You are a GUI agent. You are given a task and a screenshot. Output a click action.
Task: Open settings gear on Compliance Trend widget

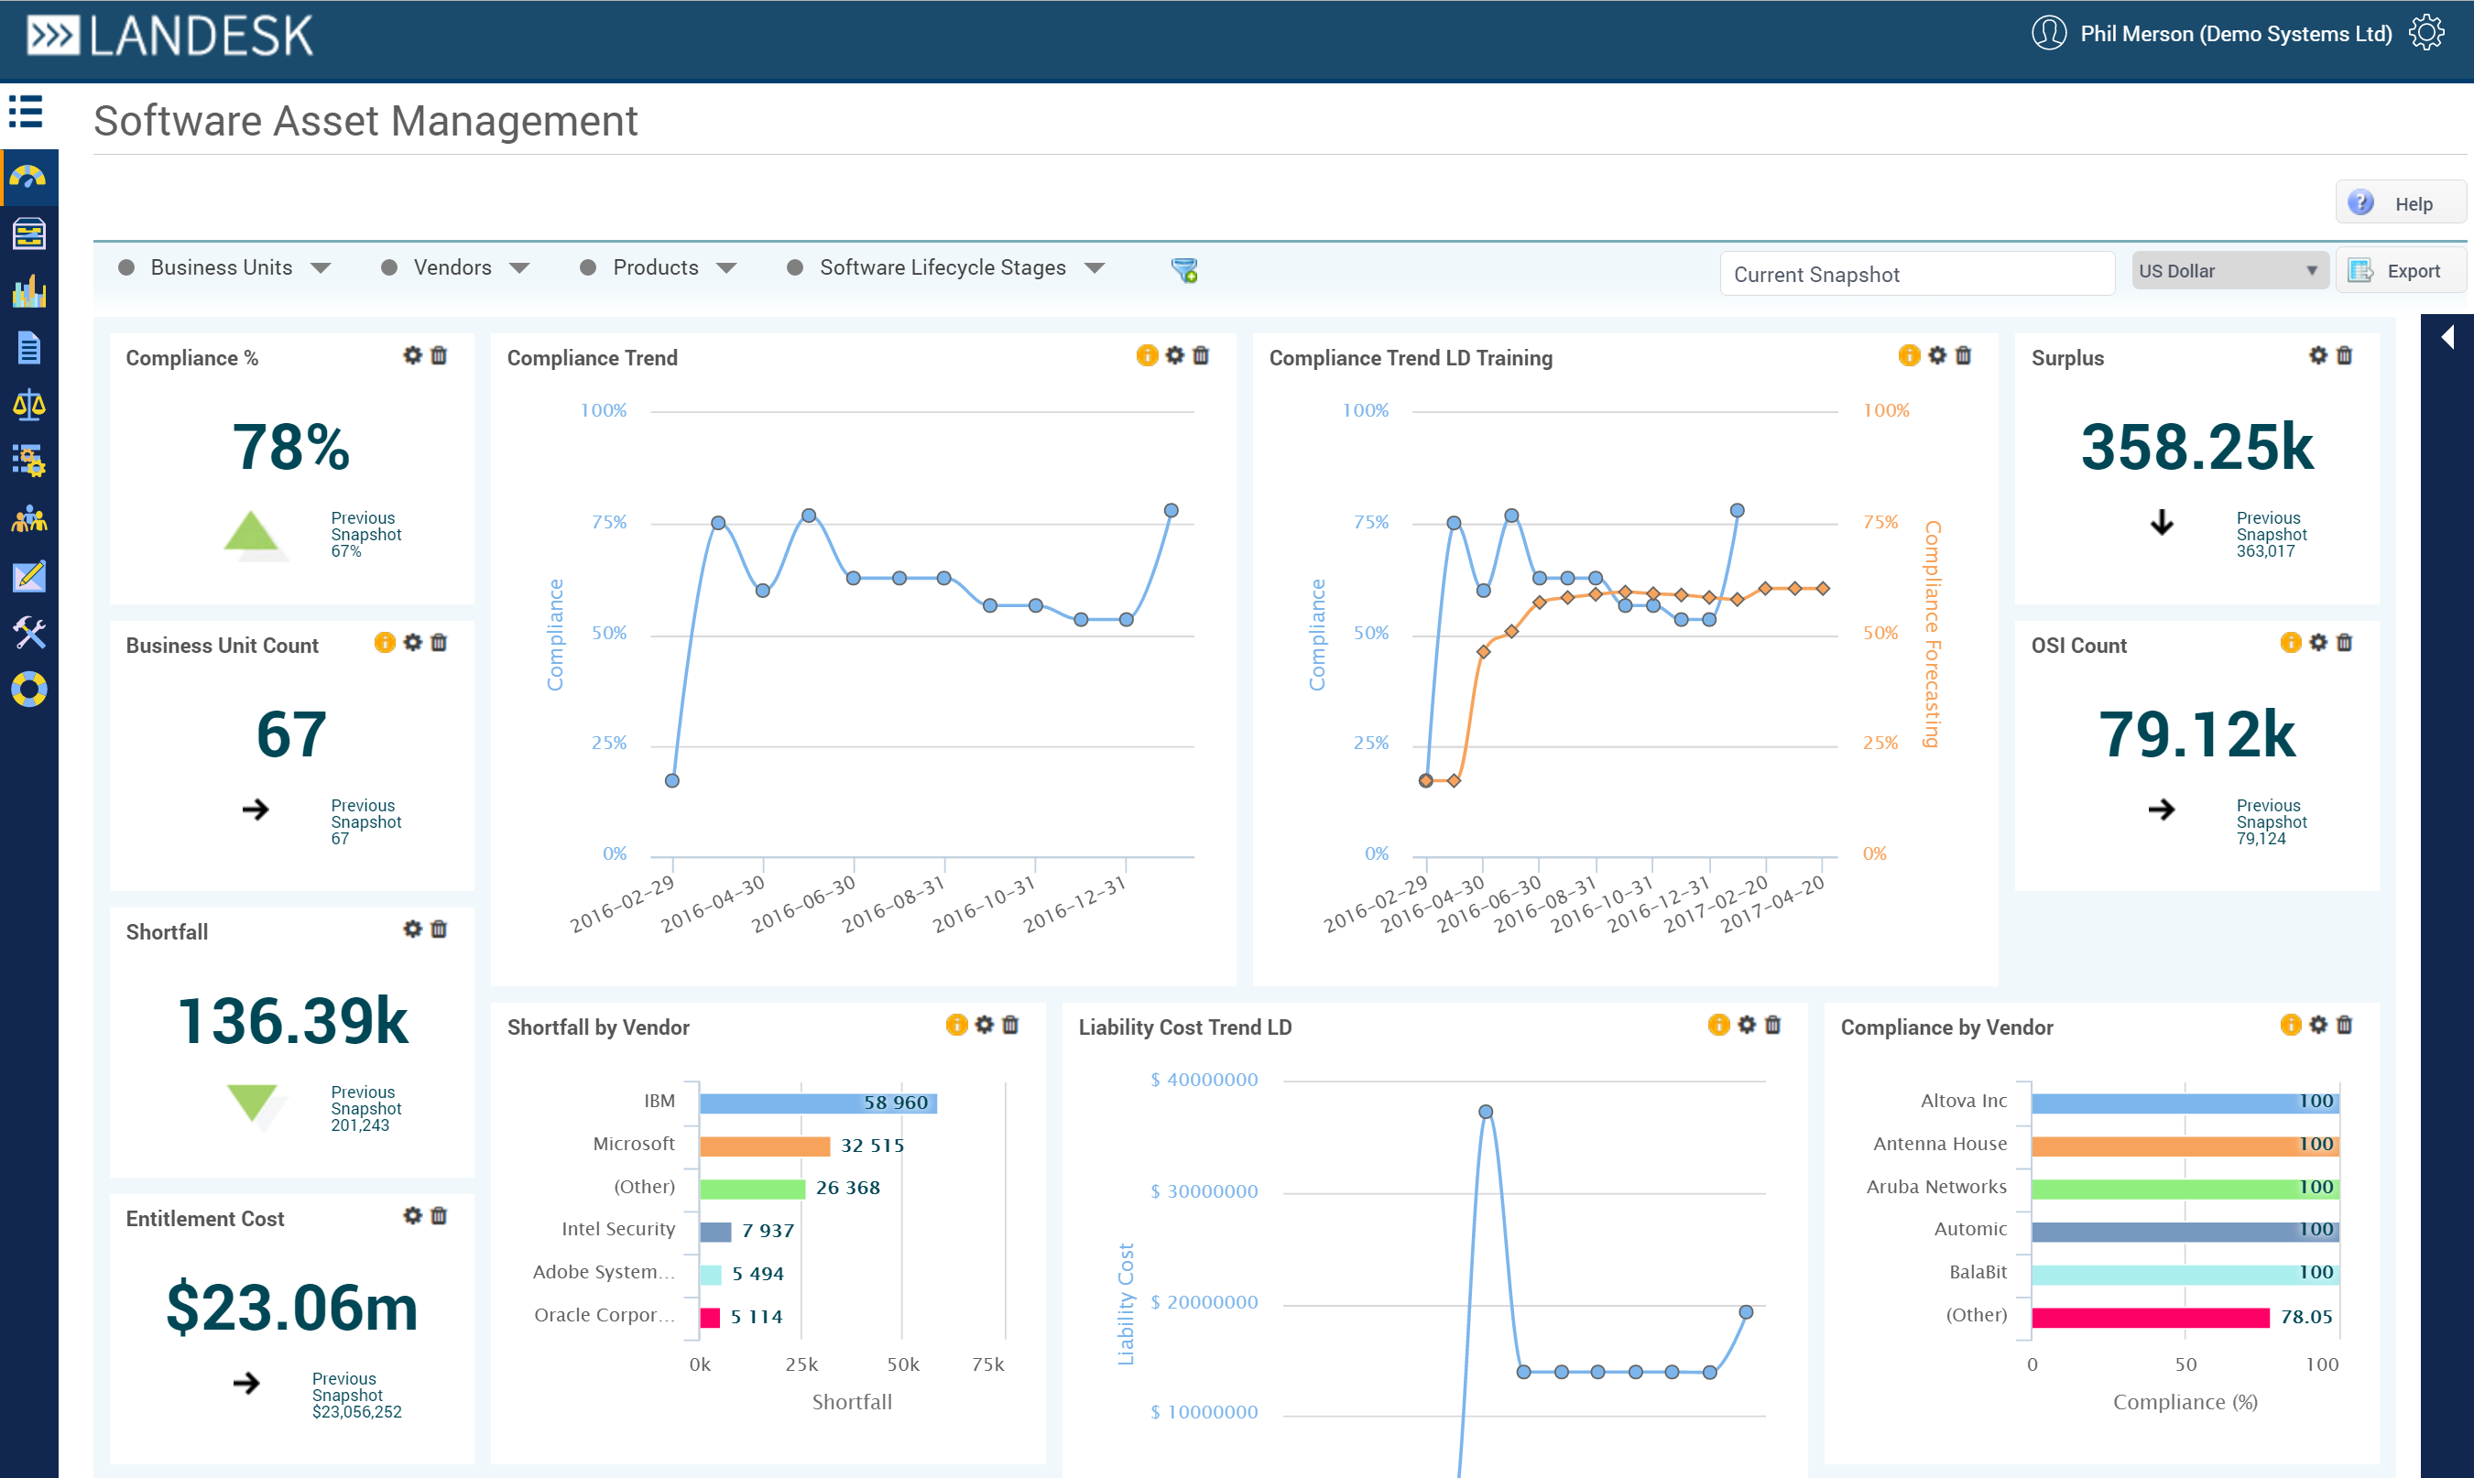point(1175,355)
